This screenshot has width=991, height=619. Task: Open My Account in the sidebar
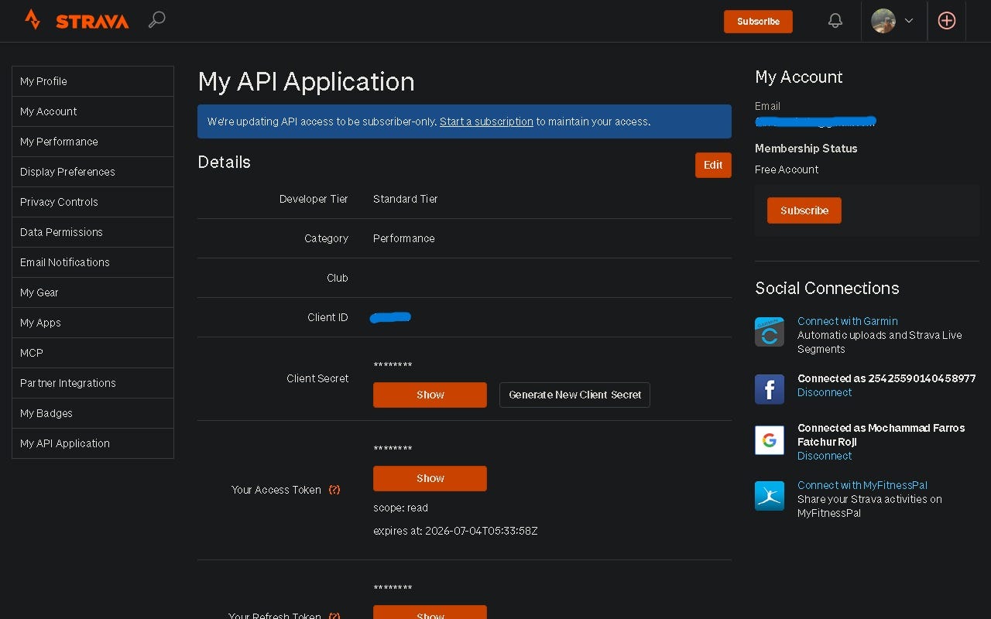tap(93, 111)
